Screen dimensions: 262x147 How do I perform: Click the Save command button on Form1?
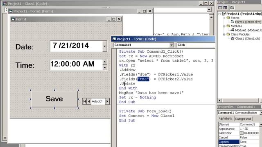(x=54, y=99)
